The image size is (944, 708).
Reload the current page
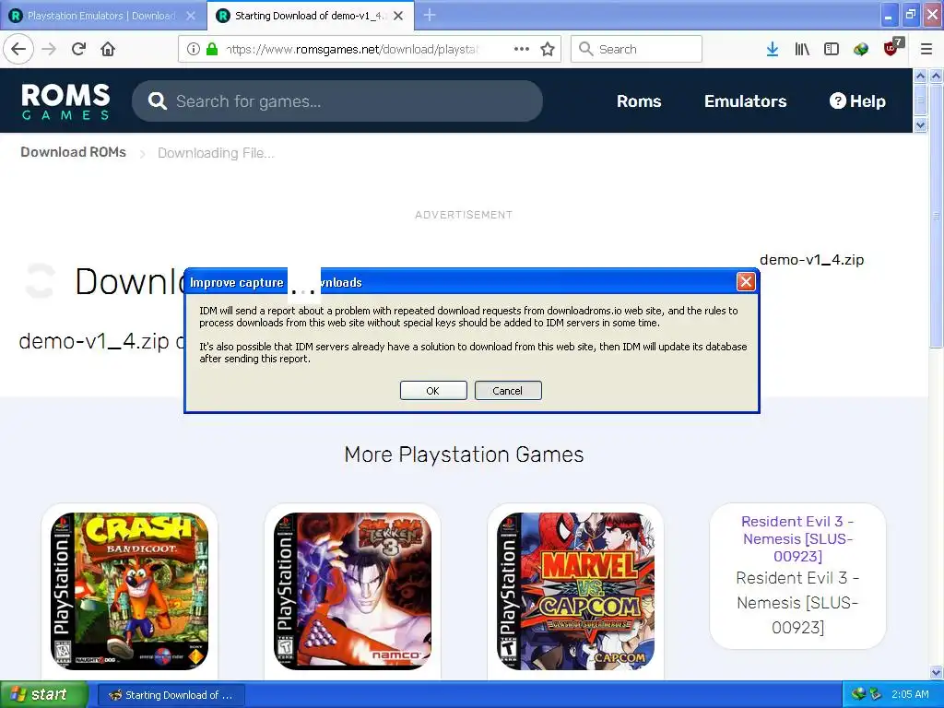[78, 49]
